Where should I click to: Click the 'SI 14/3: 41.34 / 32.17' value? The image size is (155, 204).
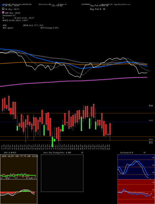(24, 18)
